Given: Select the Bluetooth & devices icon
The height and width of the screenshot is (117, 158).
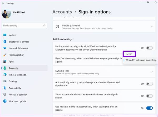Looking at the screenshot, I should [5, 42].
